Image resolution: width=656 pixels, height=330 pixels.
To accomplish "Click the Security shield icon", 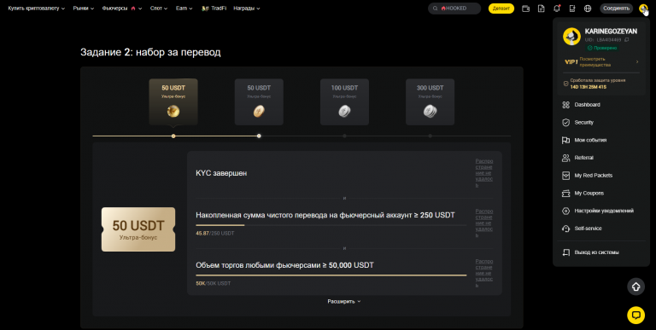I will pyautogui.click(x=566, y=123).
